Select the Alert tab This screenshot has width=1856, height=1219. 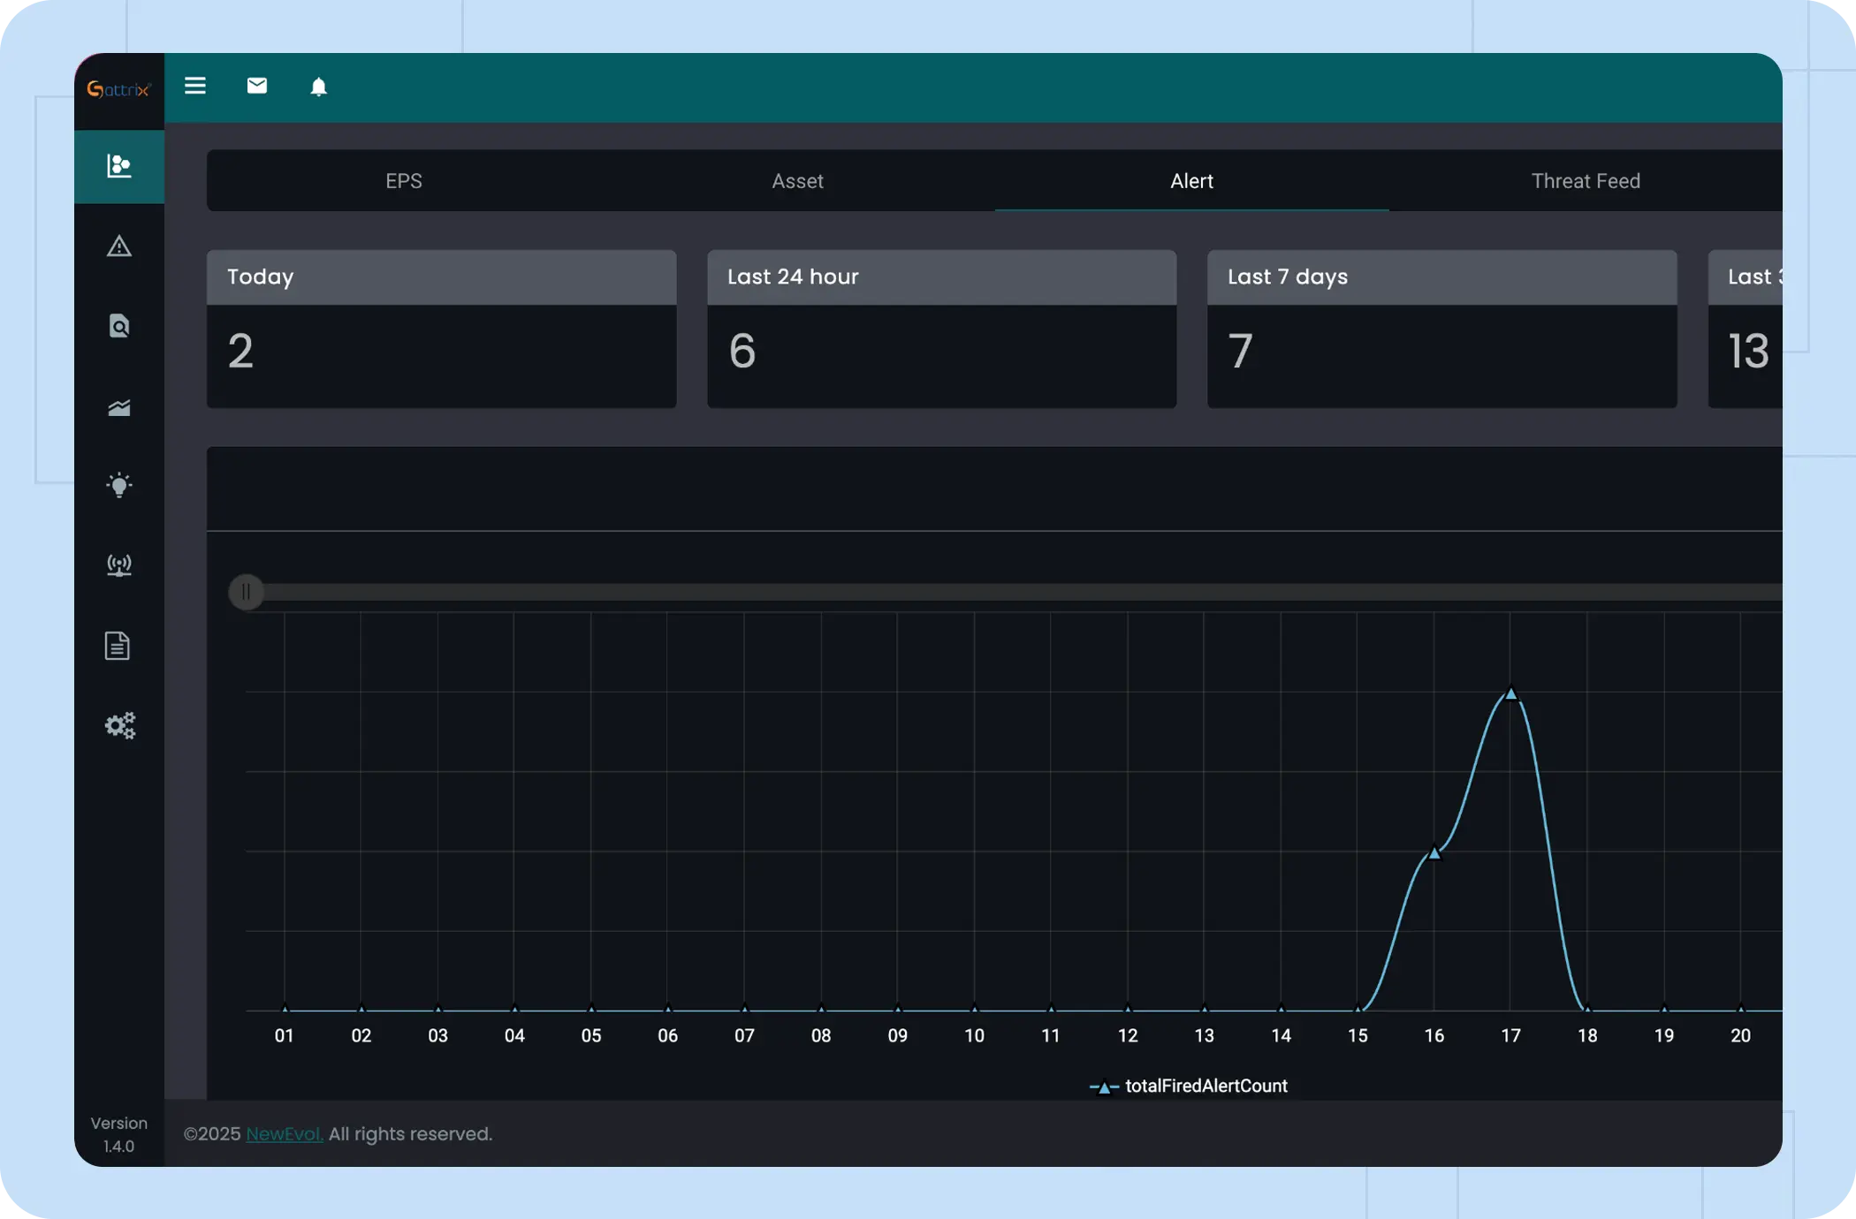[x=1191, y=181]
